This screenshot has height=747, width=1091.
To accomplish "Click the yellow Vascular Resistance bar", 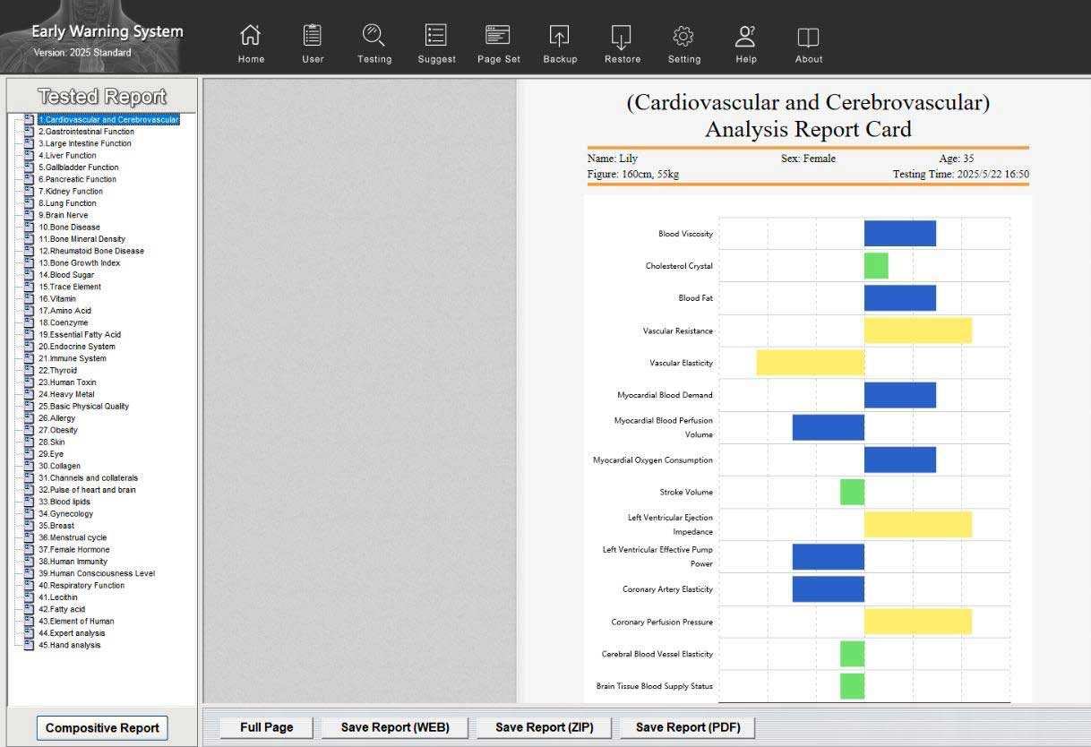I will coord(917,331).
